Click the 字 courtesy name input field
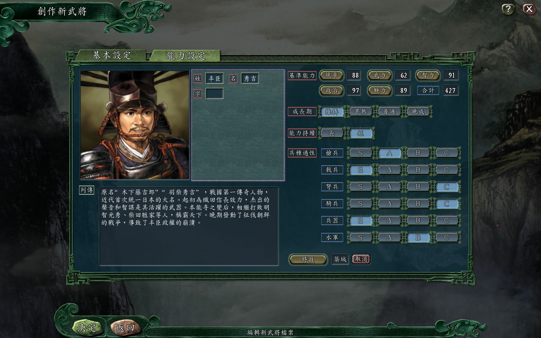Viewport: 541px width, 338px height. click(x=215, y=94)
